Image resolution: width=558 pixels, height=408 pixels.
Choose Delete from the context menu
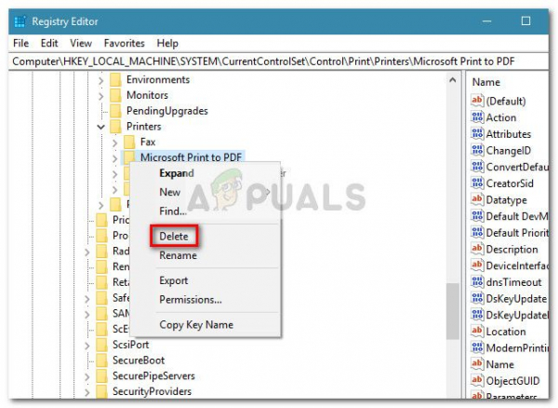pos(174,237)
